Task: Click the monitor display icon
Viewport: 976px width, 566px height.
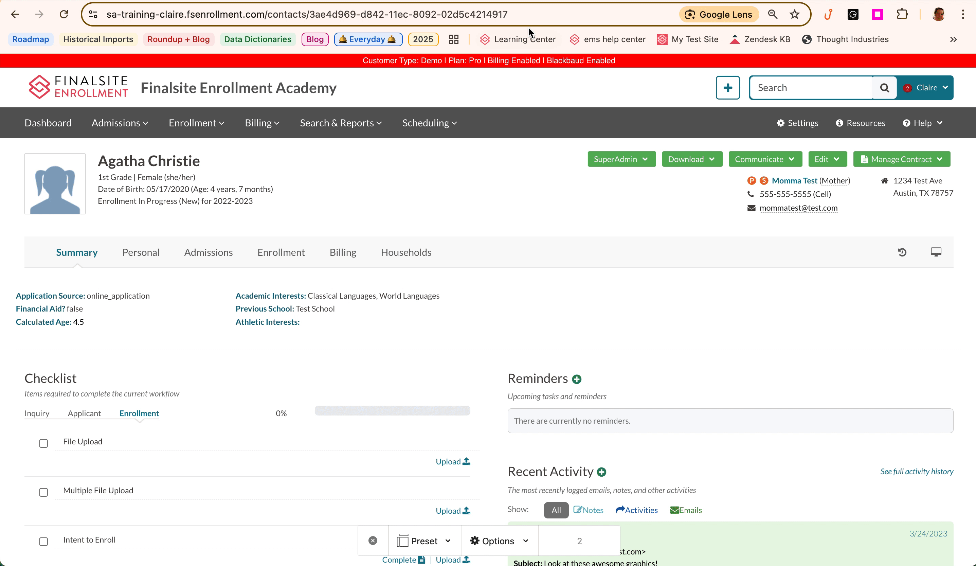Action: pyautogui.click(x=936, y=252)
